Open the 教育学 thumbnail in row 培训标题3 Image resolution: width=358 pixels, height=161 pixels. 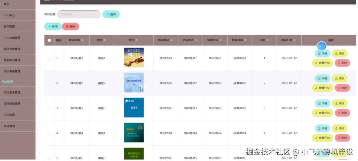(x=134, y=108)
